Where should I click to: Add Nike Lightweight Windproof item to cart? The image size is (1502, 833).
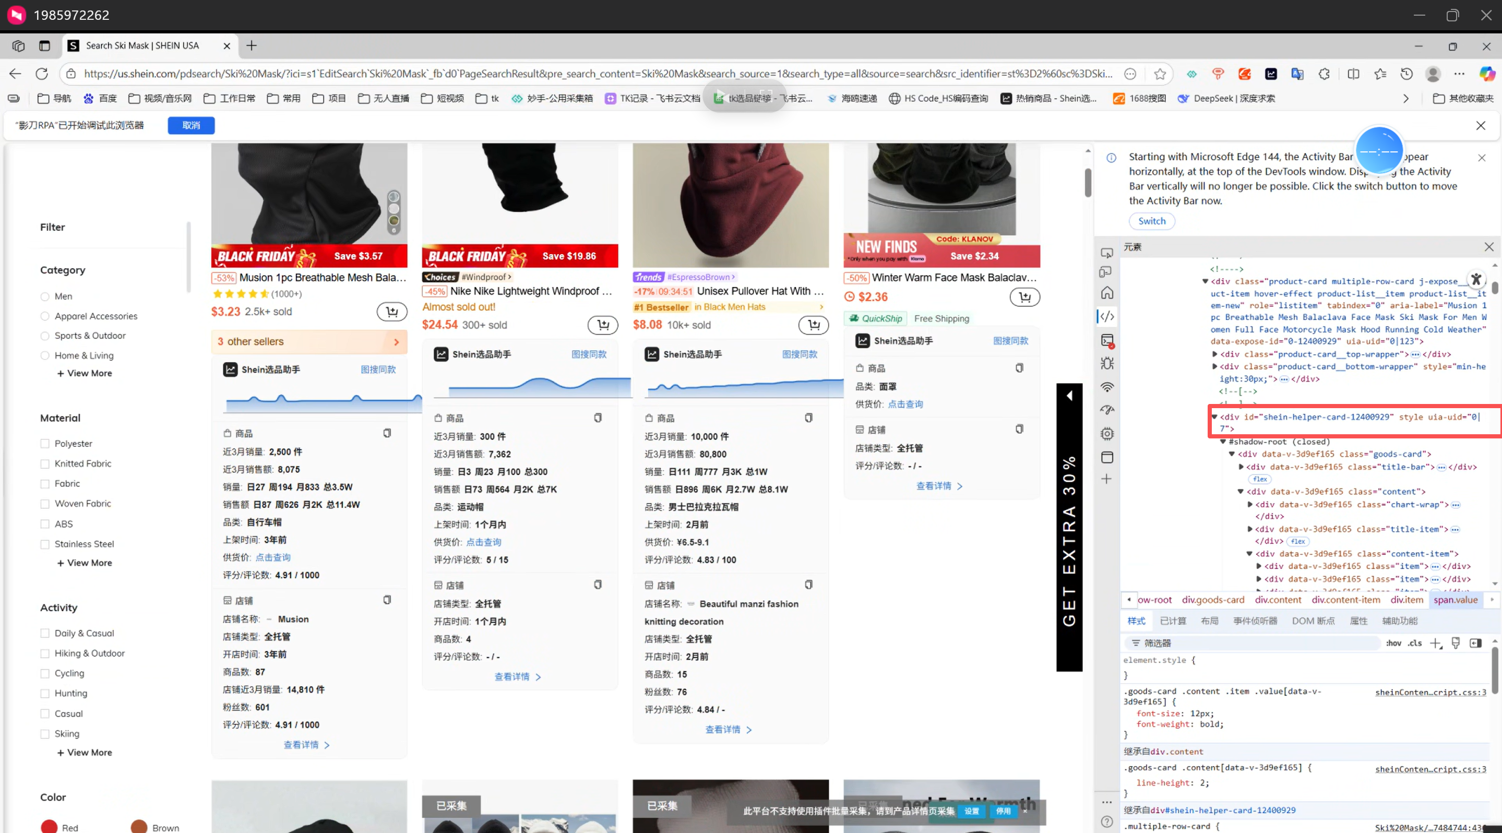603,325
